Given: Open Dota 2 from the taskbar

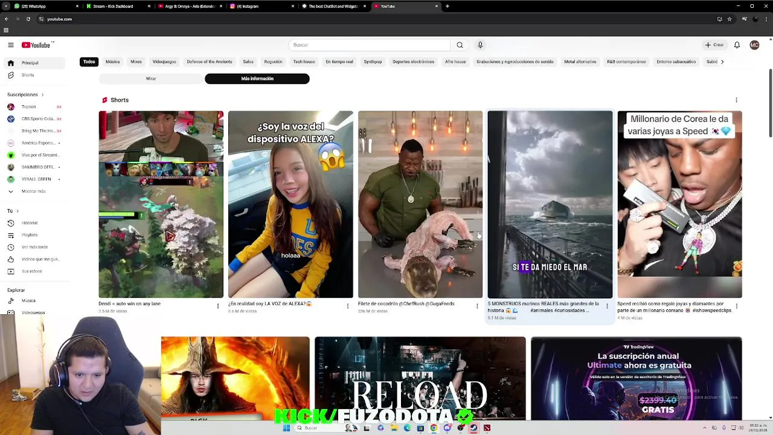Looking at the screenshot, I should (487, 428).
